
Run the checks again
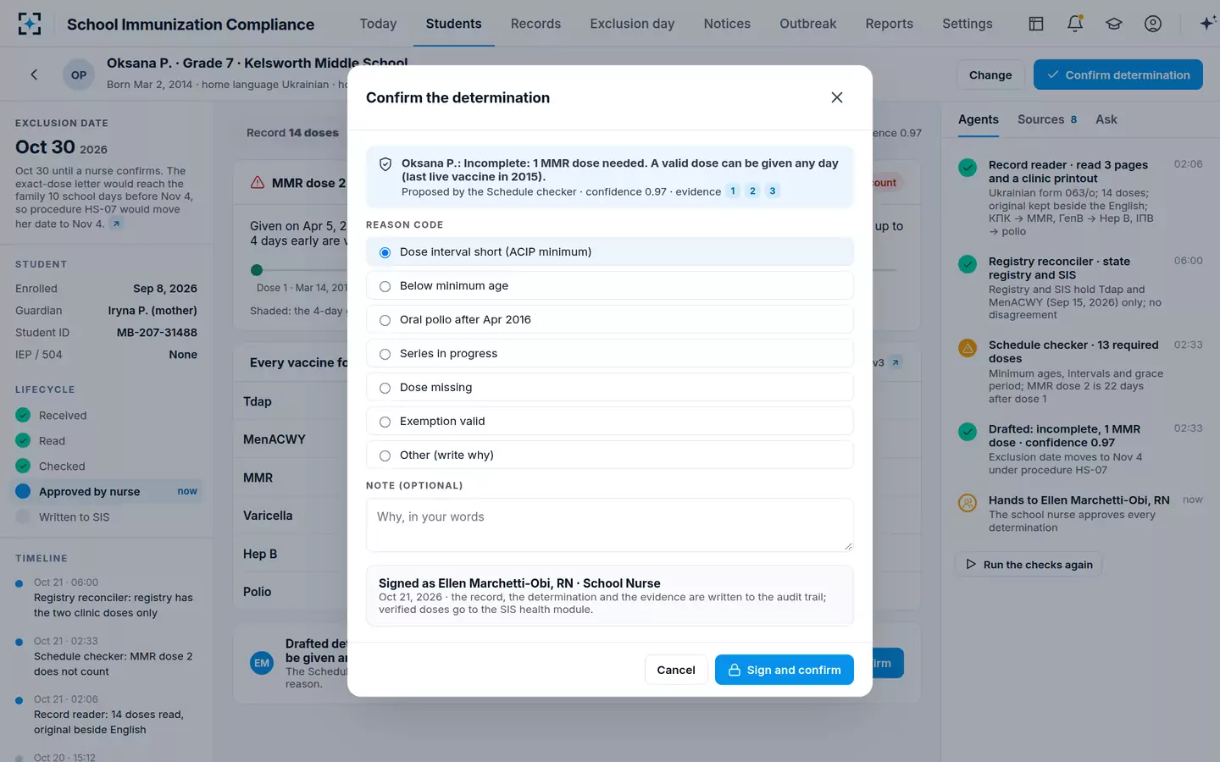[1029, 565]
